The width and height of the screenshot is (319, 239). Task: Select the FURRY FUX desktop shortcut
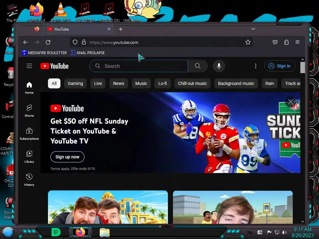36,12
